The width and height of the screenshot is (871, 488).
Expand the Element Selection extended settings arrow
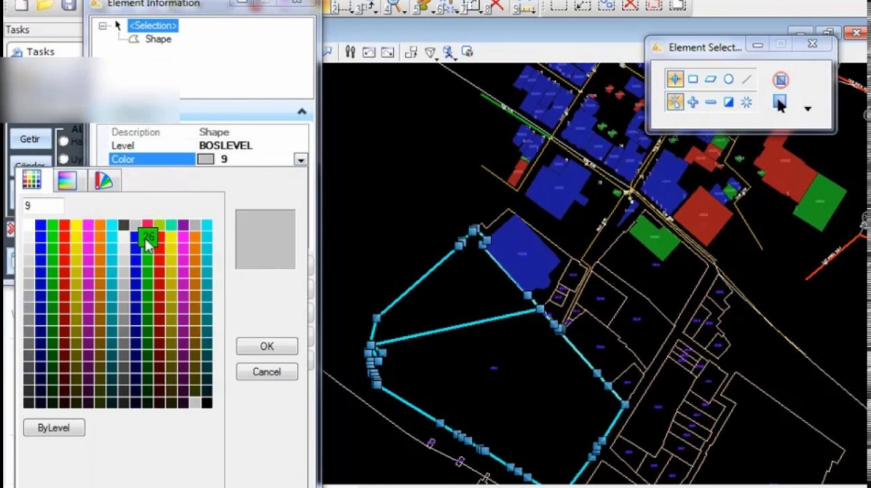808,108
